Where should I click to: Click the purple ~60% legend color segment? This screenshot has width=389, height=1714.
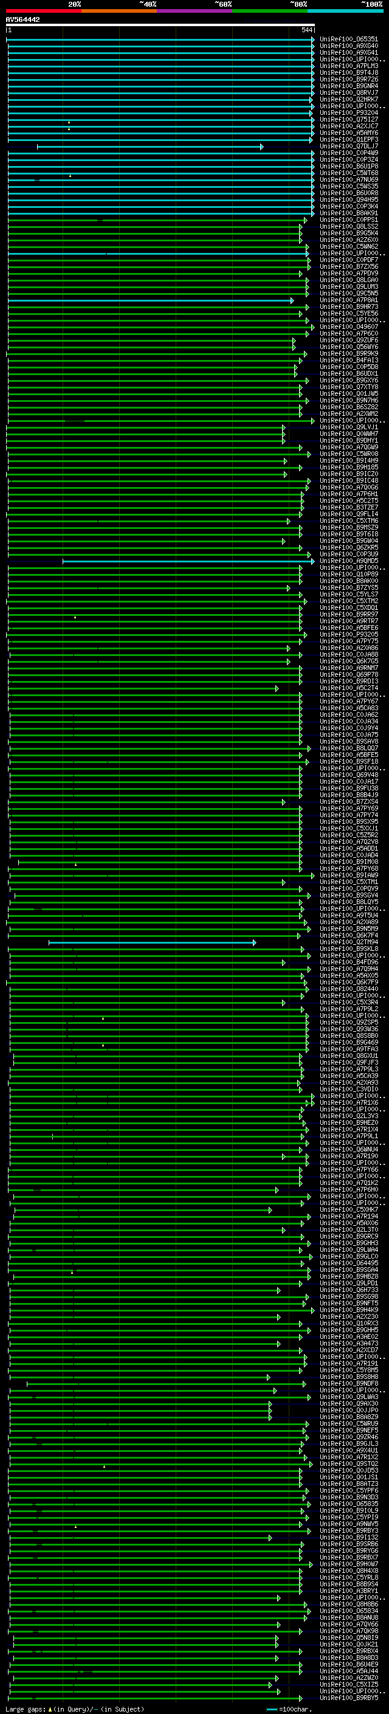click(195, 11)
